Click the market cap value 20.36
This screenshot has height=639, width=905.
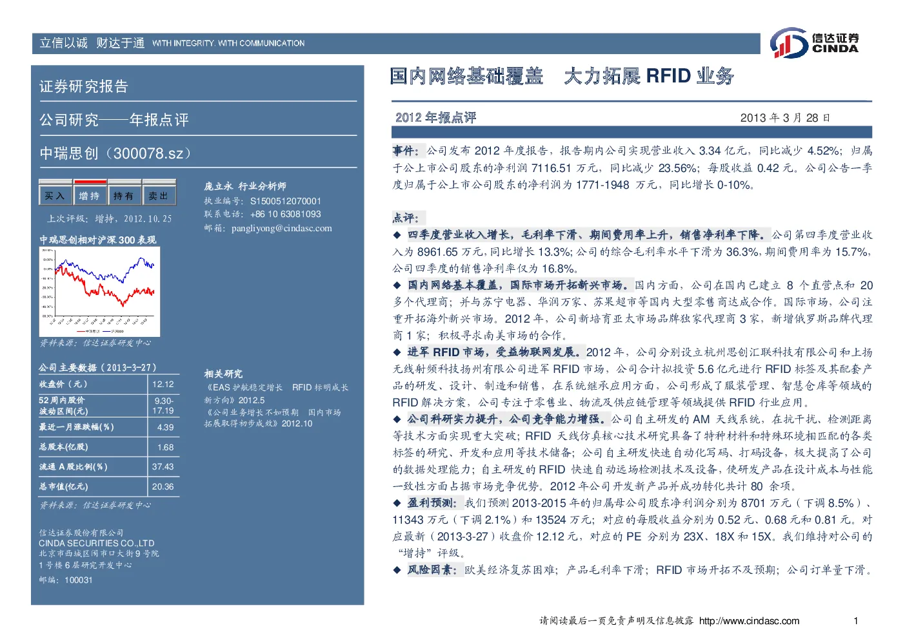(x=163, y=487)
